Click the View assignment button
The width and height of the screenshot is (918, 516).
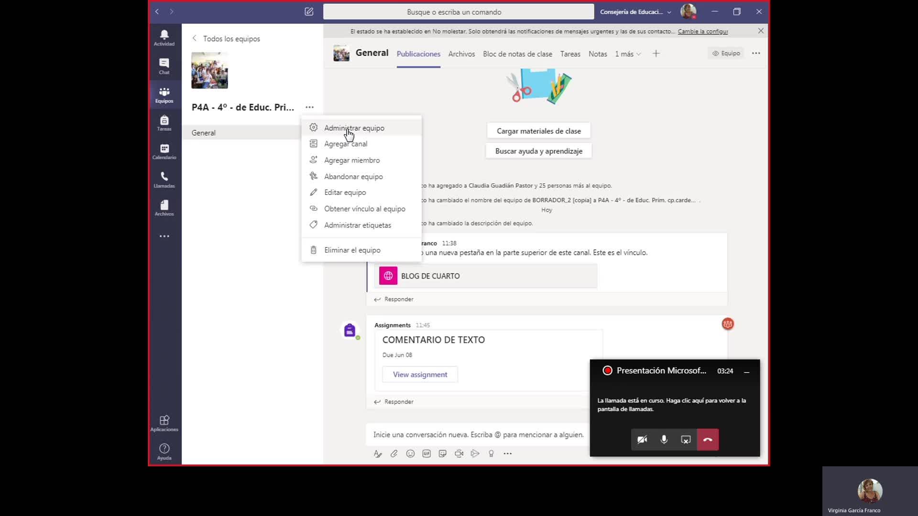pyautogui.click(x=420, y=375)
